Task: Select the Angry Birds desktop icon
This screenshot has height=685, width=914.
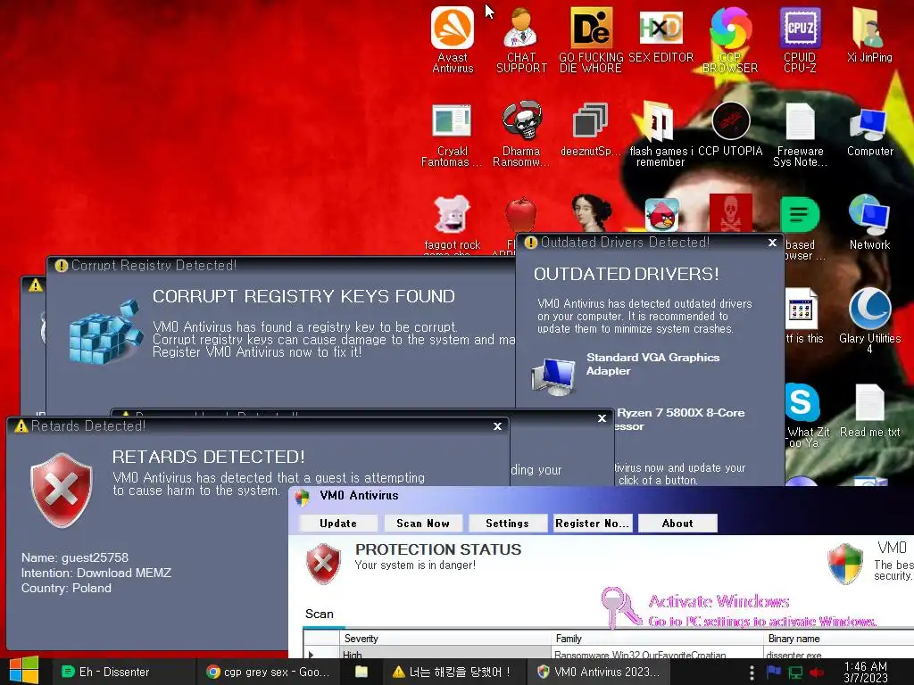Action: coord(661,214)
